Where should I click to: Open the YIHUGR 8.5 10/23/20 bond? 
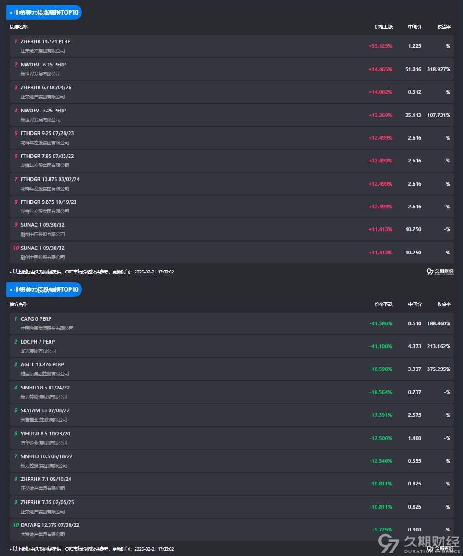[x=45, y=434]
